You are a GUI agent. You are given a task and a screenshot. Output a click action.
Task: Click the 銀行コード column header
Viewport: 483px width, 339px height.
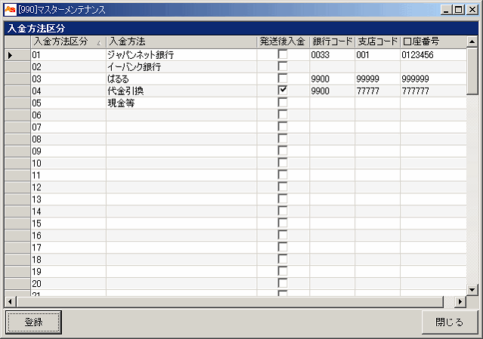click(332, 42)
